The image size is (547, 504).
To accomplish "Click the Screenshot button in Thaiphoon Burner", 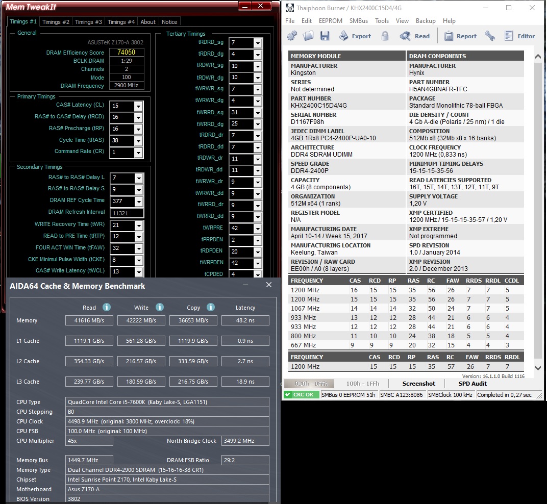I will (418, 383).
